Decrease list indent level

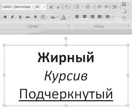click(99, 7)
